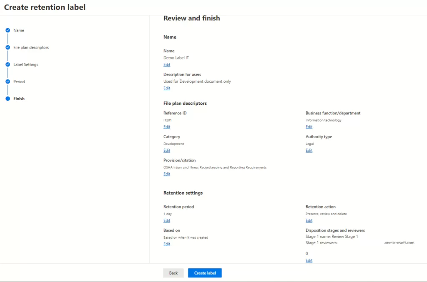Edit the label name Demo Label IT

pos(167,64)
